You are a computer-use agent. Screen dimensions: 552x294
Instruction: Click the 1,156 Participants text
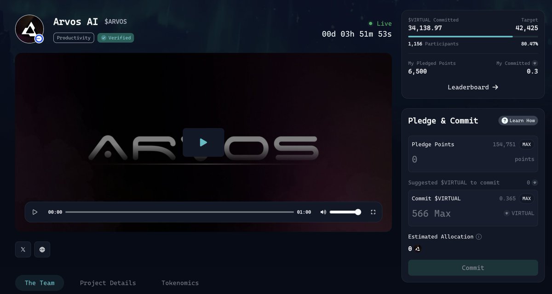433,44
